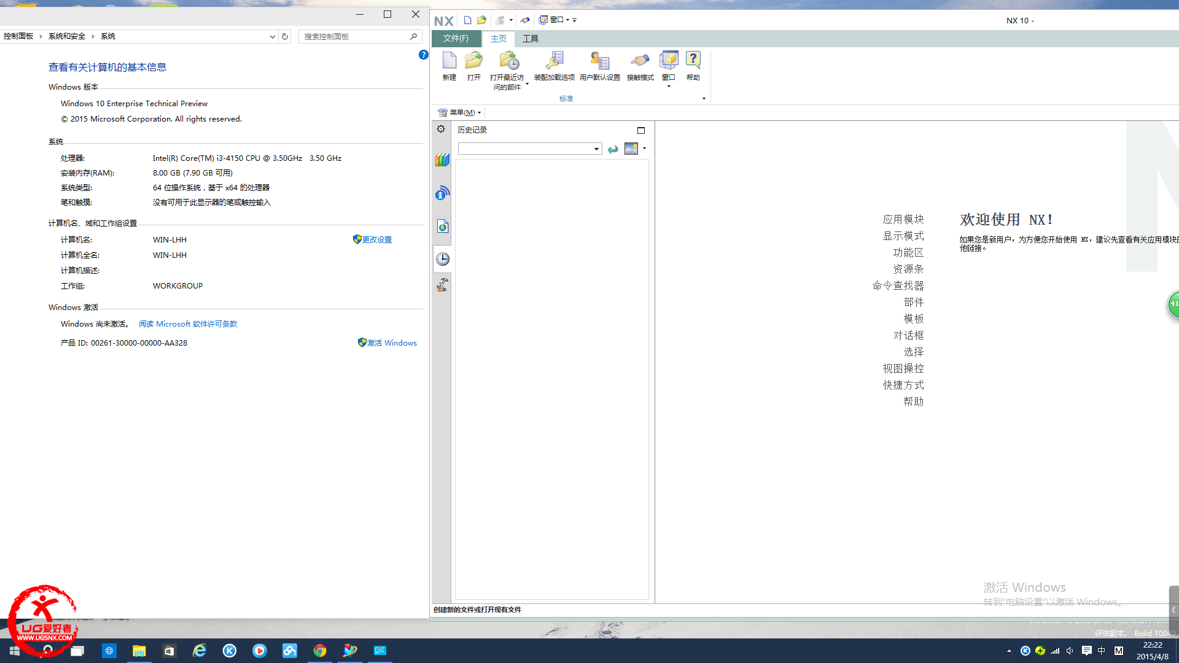This screenshot has height=663, width=1179.
Task: Click the blue help icon in System window
Action: (423, 55)
